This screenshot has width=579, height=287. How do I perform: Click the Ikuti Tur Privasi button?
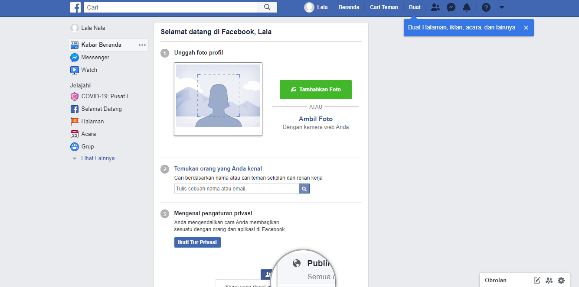point(197,242)
